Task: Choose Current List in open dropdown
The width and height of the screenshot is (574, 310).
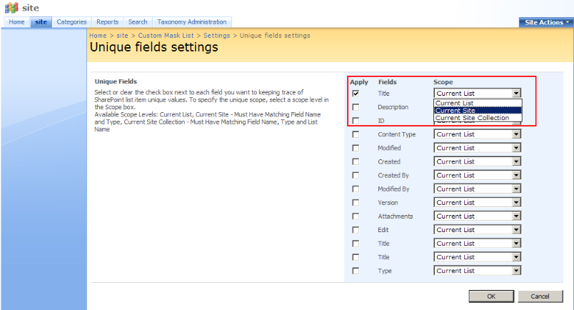Action: 478,103
